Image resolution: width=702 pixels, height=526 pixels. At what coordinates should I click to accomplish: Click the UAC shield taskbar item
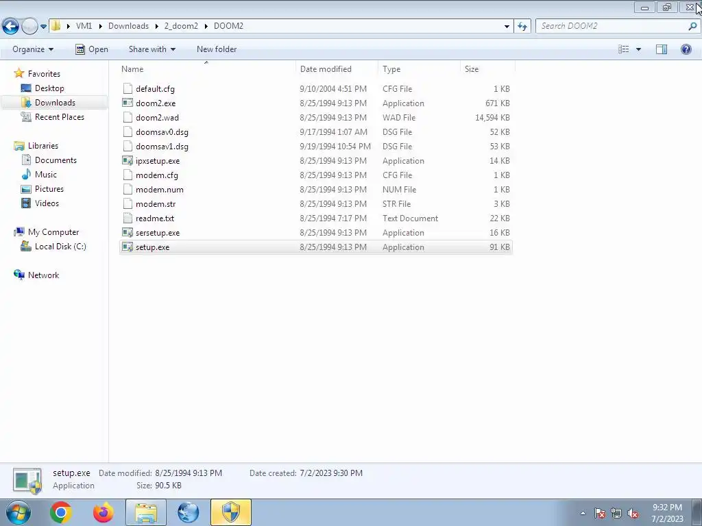[x=231, y=512]
